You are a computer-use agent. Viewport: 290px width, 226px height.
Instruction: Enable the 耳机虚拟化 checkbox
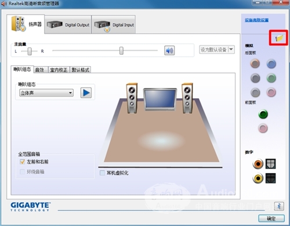click(102, 173)
